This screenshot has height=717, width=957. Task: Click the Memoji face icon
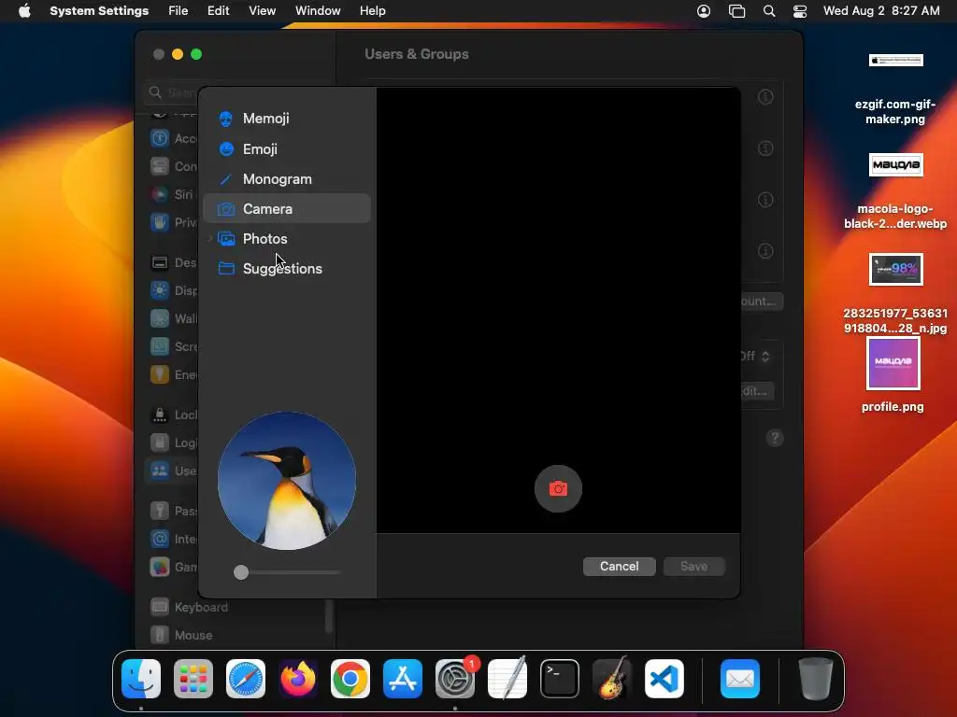pyautogui.click(x=226, y=119)
